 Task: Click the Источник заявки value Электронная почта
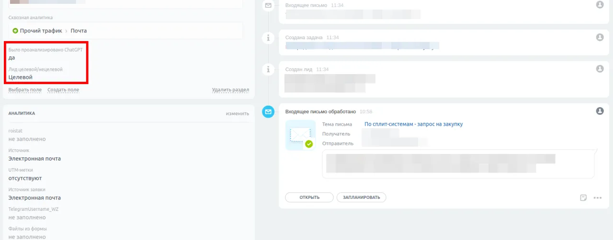[34, 198]
